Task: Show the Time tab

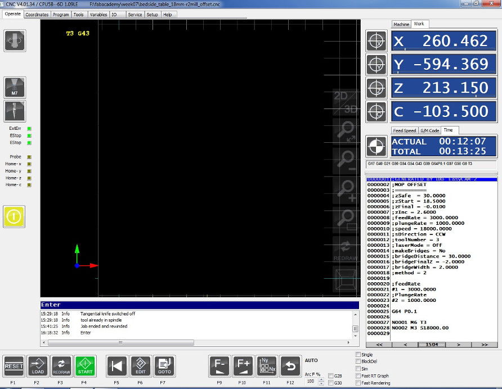Action: click(449, 130)
